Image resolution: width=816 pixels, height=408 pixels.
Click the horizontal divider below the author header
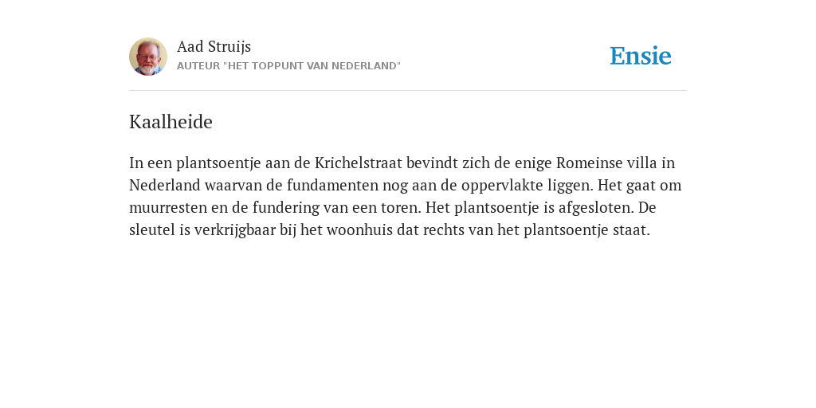(x=408, y=91)
